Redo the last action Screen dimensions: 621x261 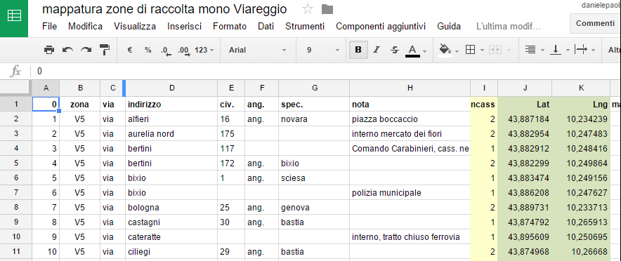[x=86, y=50]
